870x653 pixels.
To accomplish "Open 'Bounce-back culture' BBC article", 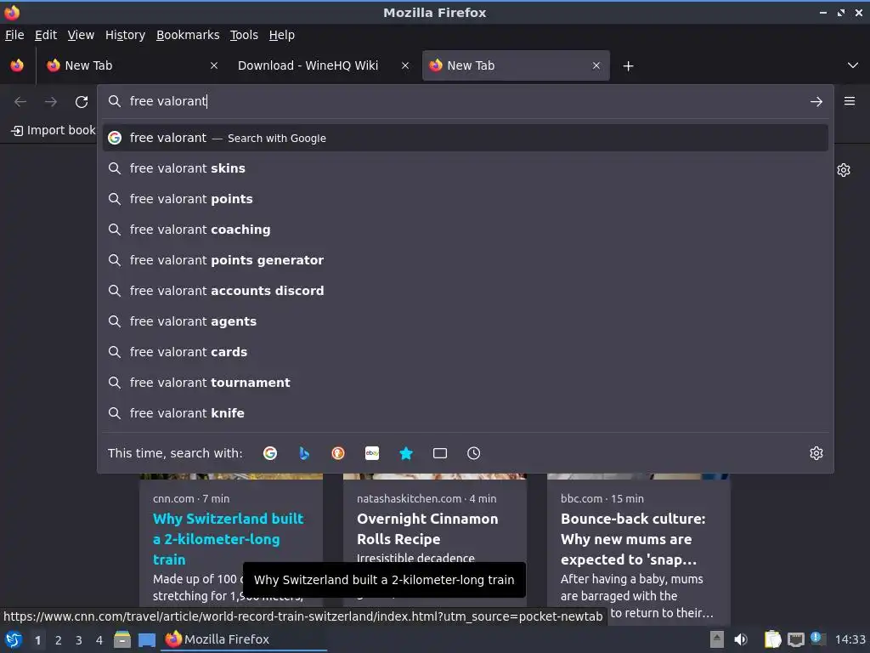I will [633, 538].
